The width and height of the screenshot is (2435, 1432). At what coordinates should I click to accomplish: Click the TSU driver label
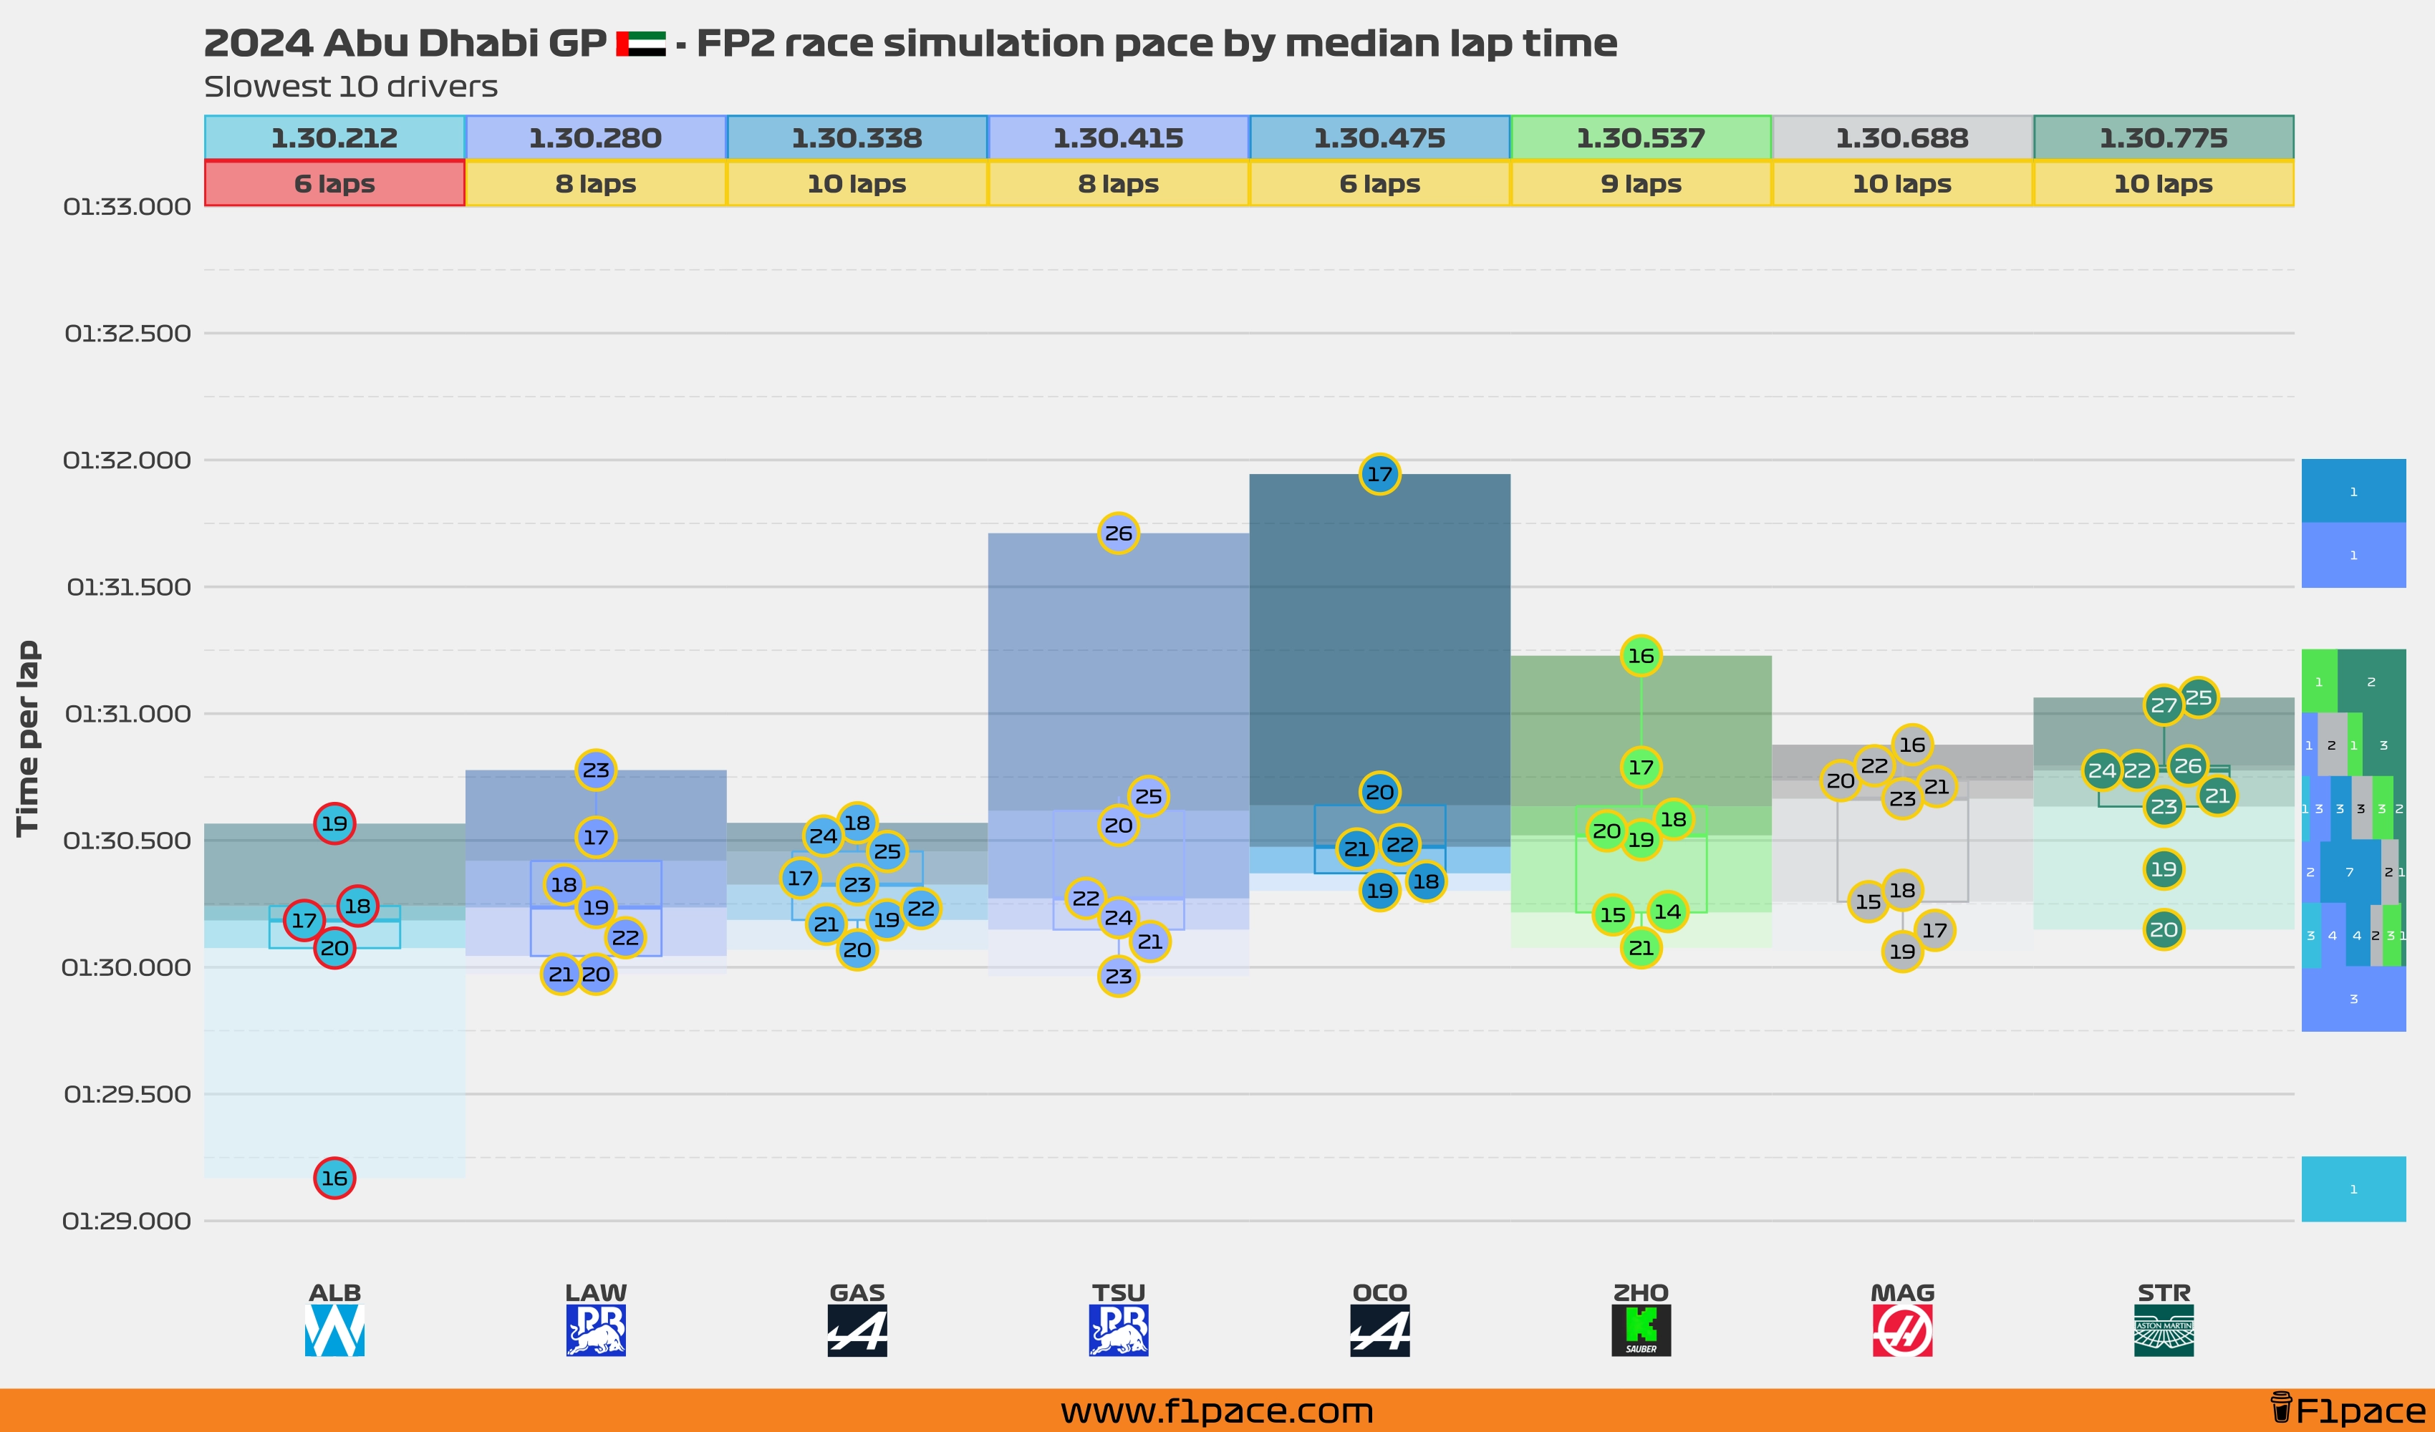1119,1292
